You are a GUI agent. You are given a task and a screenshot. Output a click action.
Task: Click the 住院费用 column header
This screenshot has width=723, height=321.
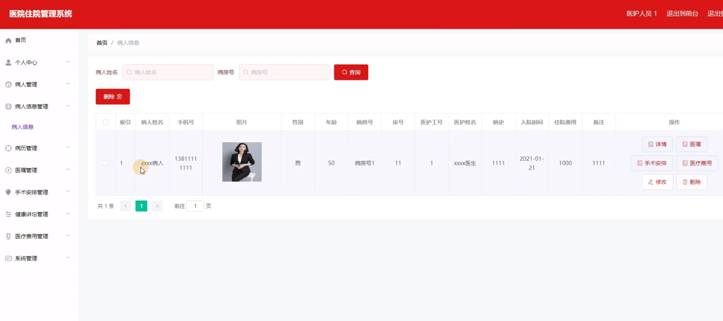(565, 123)
